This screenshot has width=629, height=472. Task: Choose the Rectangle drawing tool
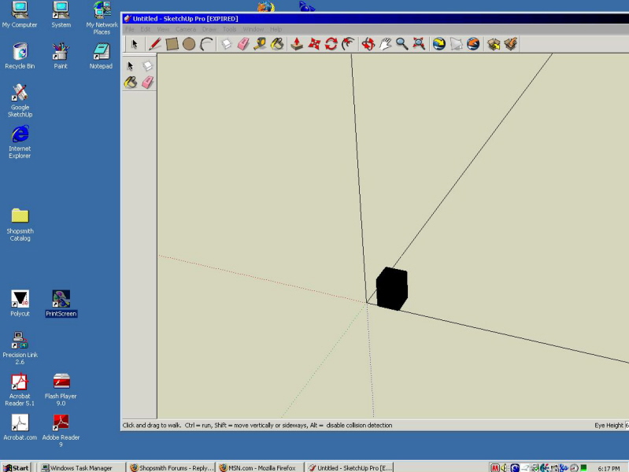(x=172, y=44)
